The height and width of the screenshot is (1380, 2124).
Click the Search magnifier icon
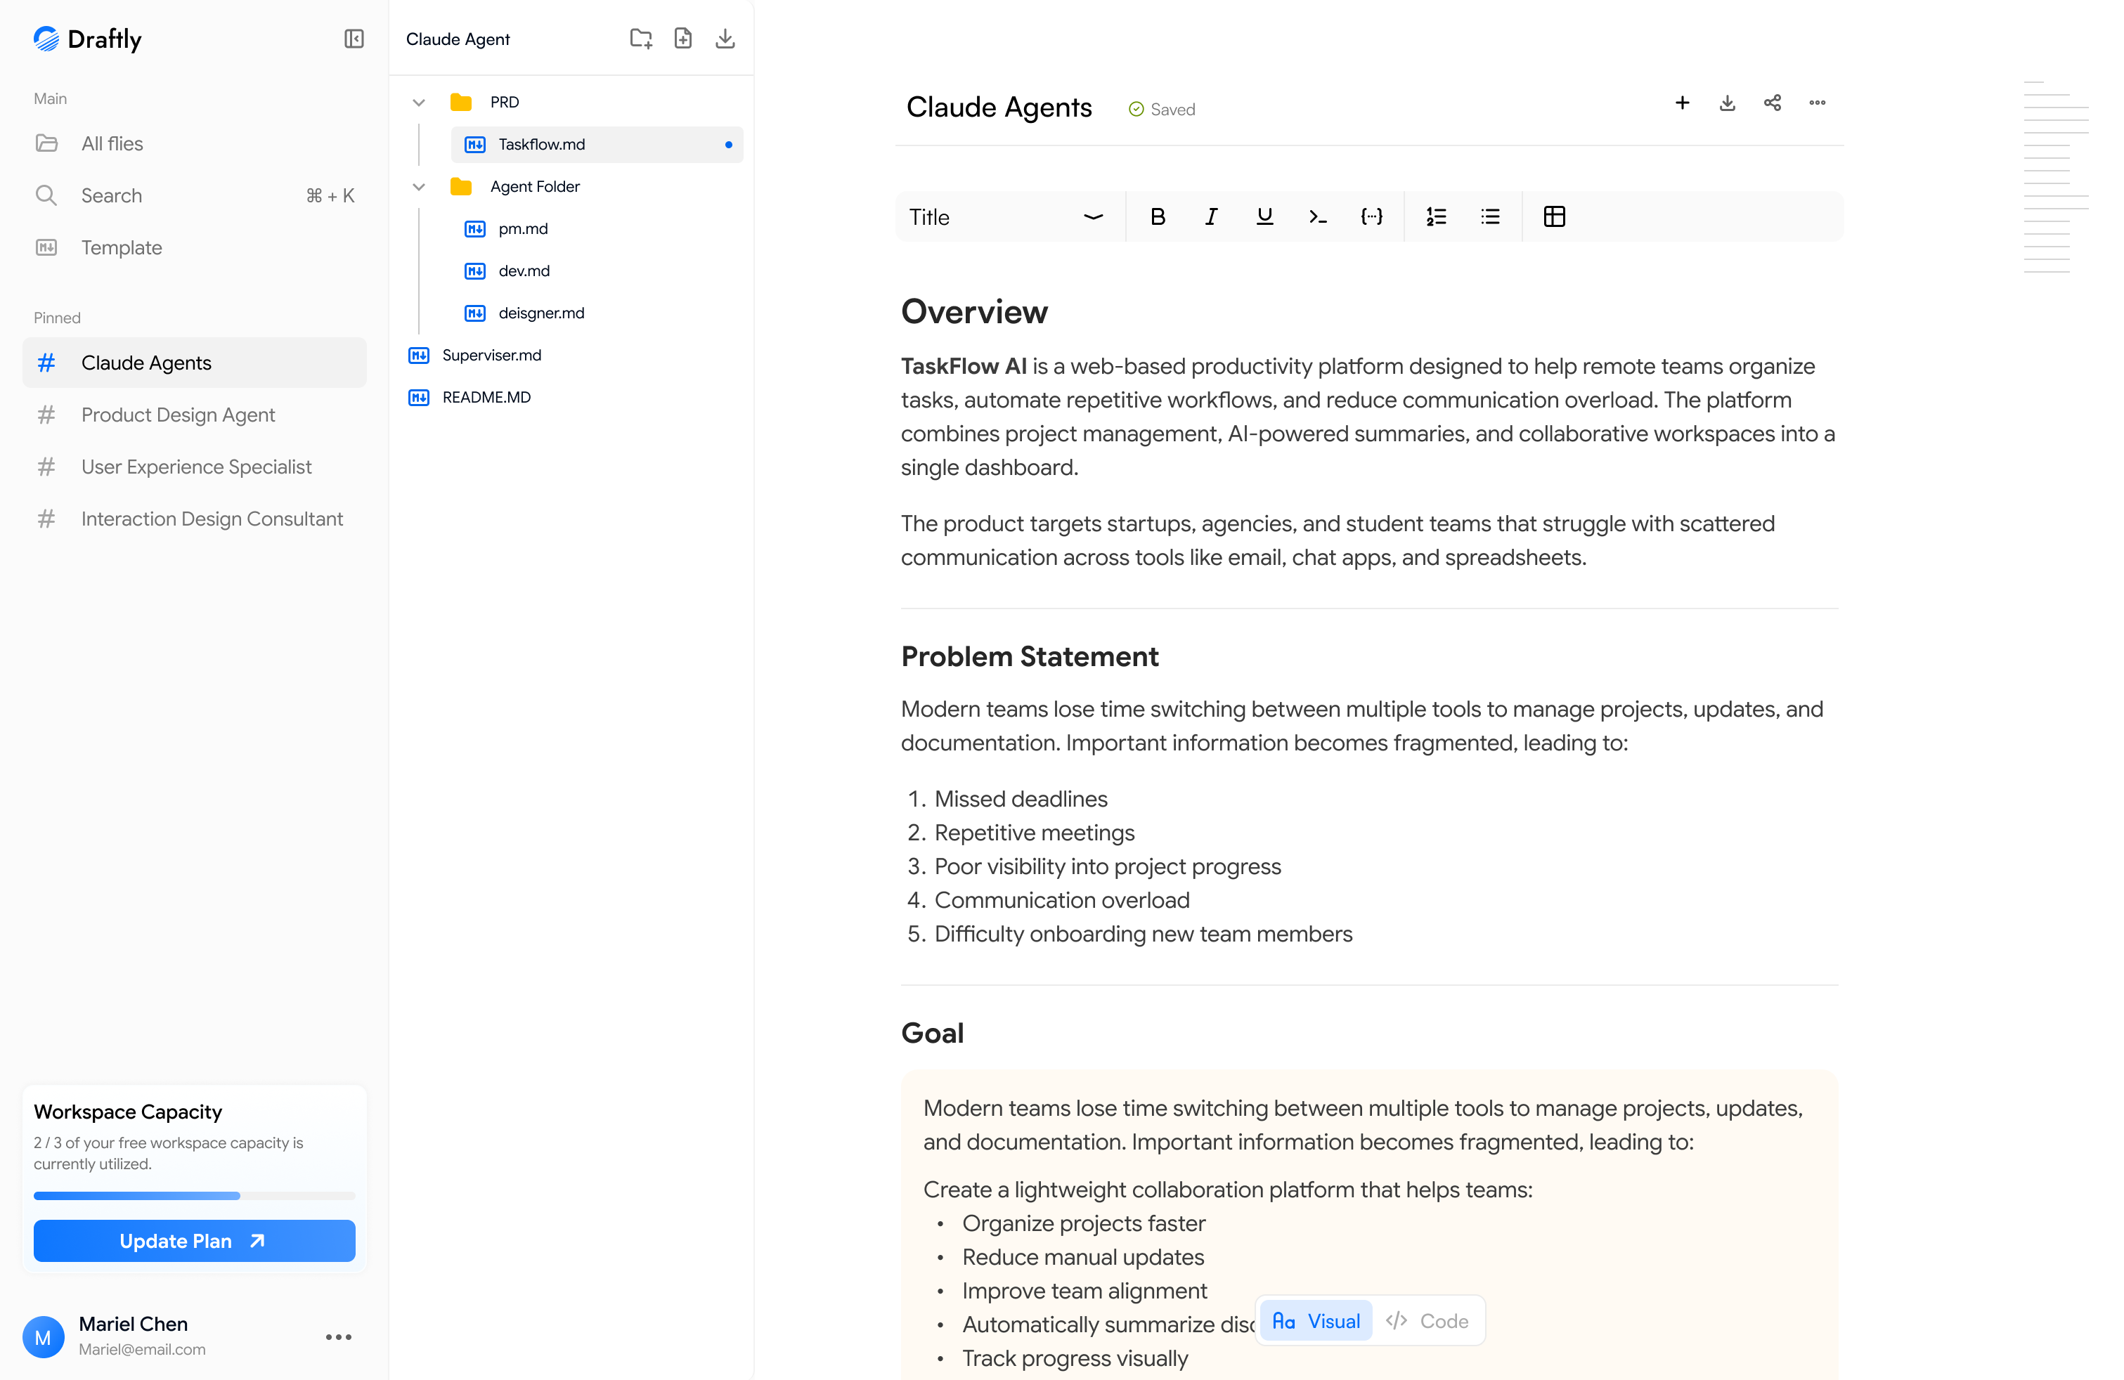[46, 195]
